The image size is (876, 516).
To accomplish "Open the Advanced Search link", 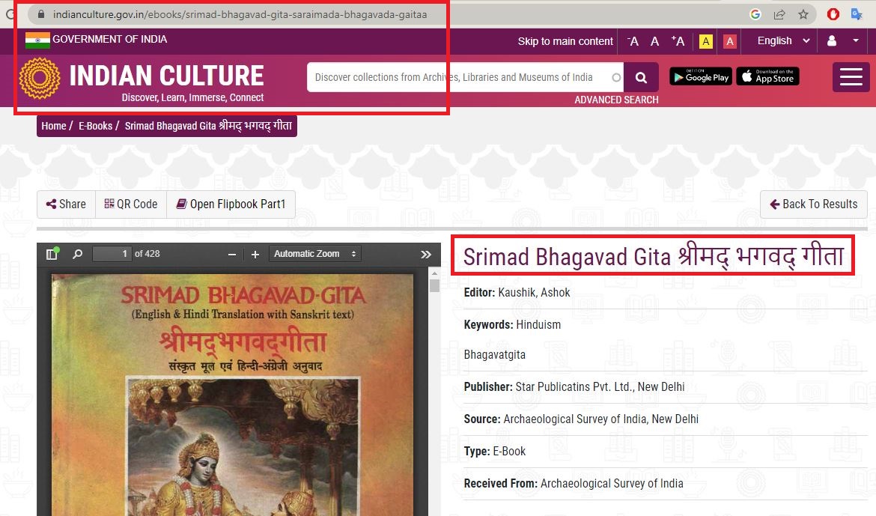I will pos(616,100).
